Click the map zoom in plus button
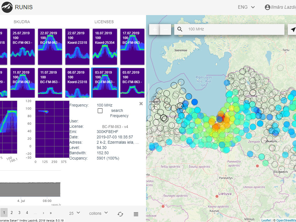The image size is (296, 222). (155, 29)
